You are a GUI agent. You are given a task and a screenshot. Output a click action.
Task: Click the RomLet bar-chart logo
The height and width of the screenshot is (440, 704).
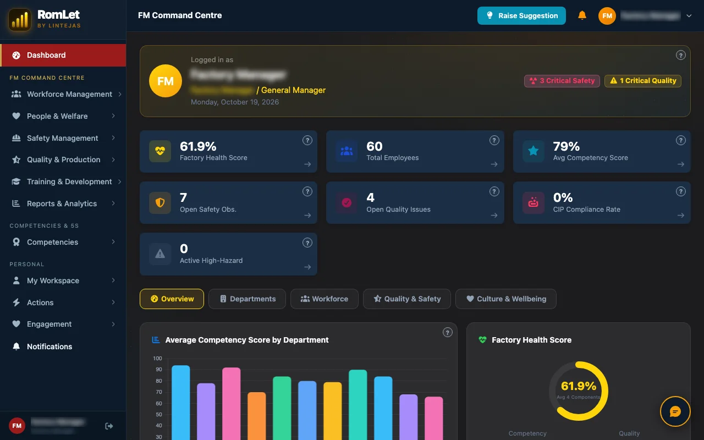coord(20,20)
